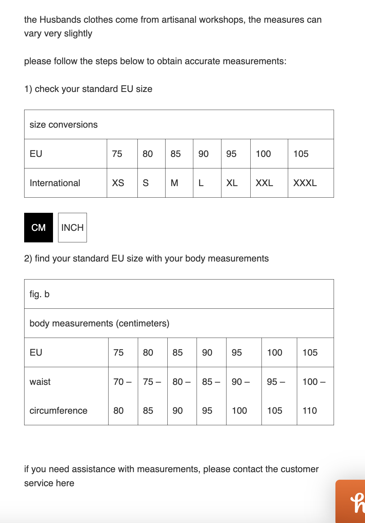The height and width of the screenshot is (523, 365).
Task: Select waist range 70 – 80 cell
Action: click(123, 396)
